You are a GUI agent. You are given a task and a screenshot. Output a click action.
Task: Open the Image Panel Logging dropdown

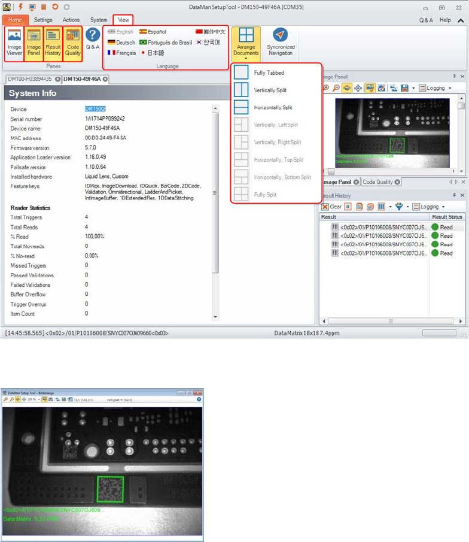(435, 88)
